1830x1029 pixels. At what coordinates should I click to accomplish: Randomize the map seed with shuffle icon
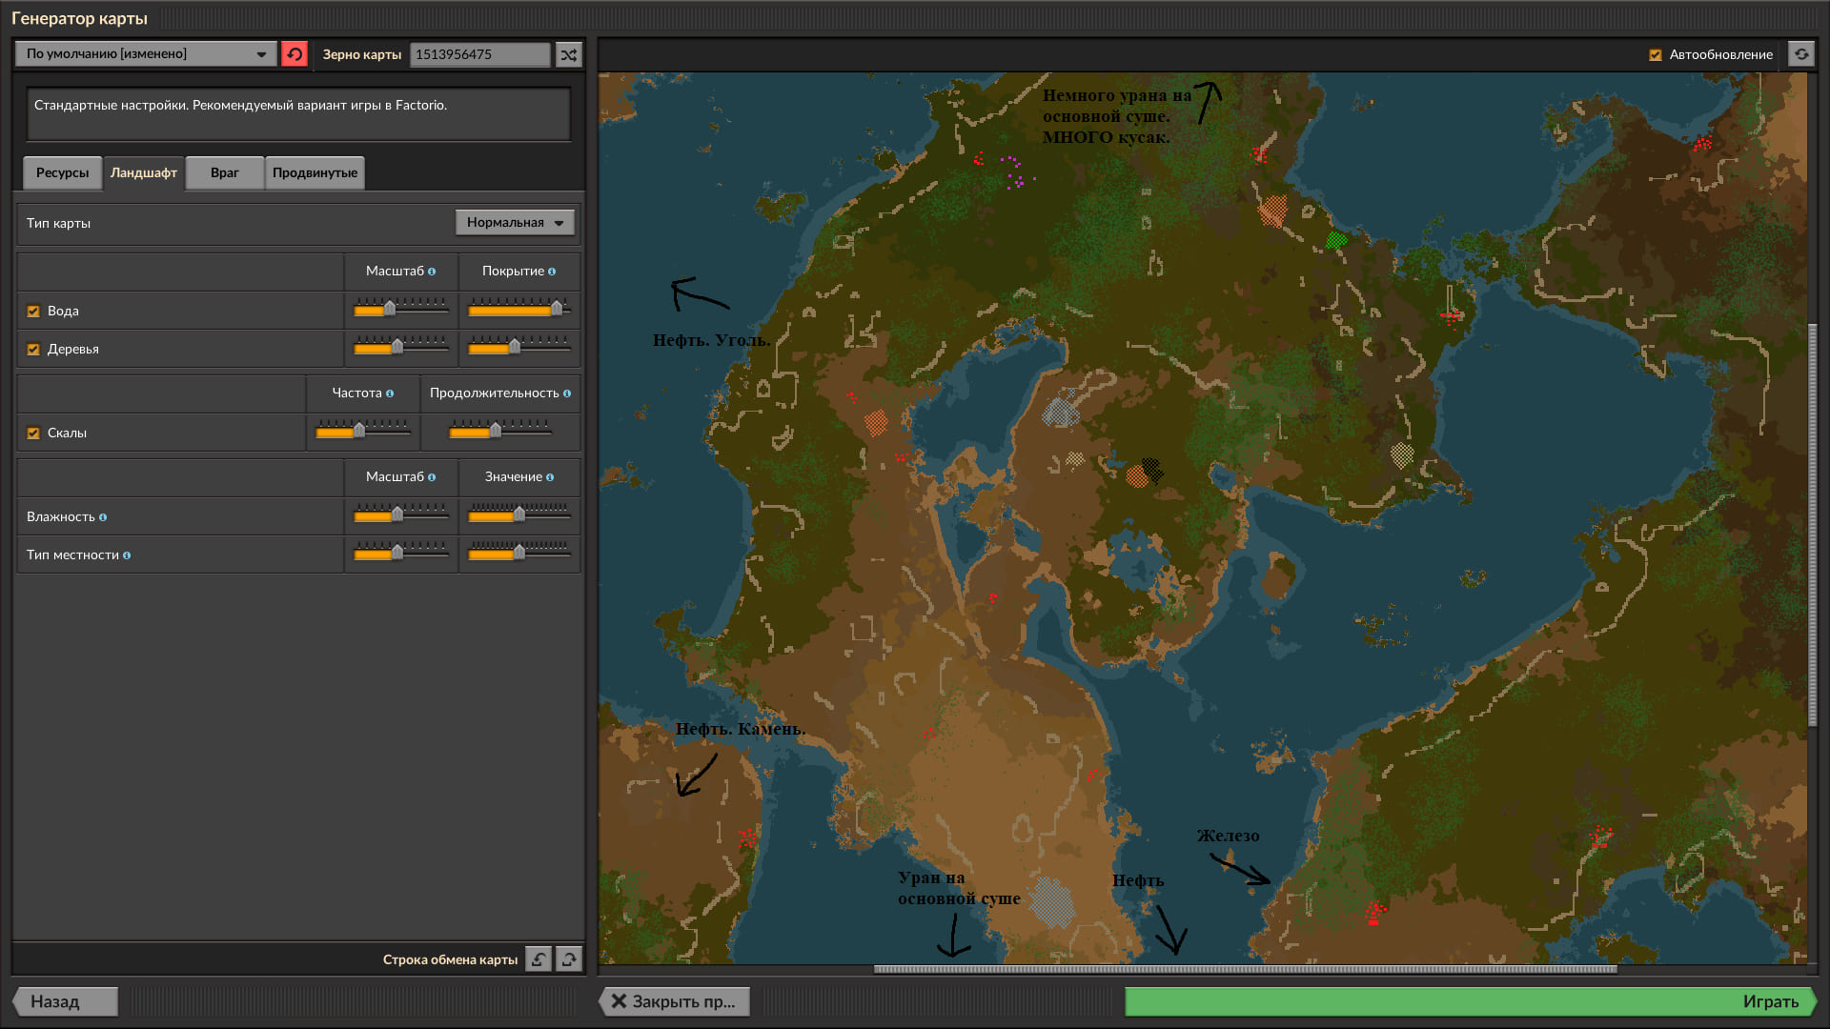coord(569,54)
